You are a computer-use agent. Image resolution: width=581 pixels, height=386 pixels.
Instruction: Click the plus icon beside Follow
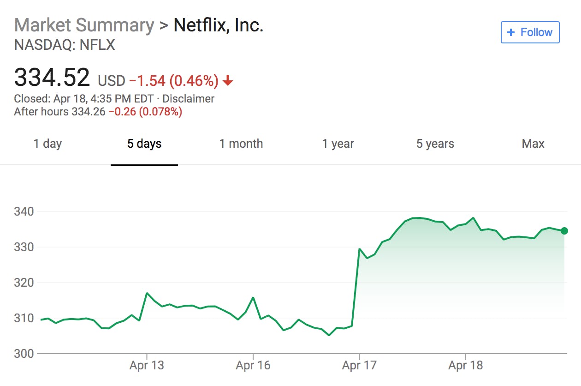click(510, 32)
